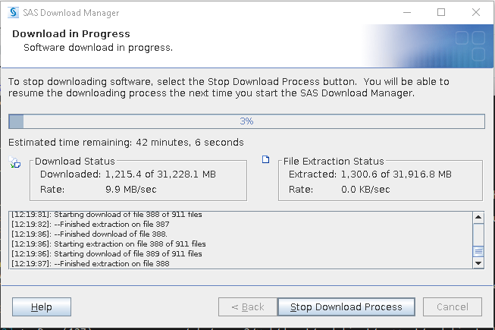The width and height of the screenshot is (495, 330).
Task: Click the log panel scrollbar thumb
Action: (x=478, y=251)
